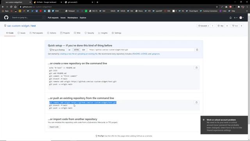Screen dimensions: 250x141
Task: Open the Twitter bookmark
Action: [x=32, y=11]
